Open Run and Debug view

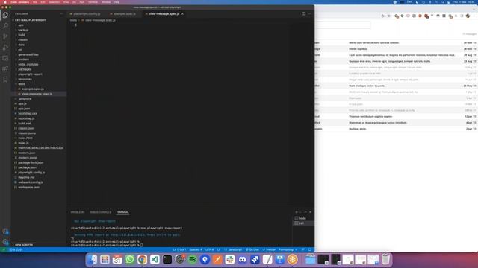[5, 48]
